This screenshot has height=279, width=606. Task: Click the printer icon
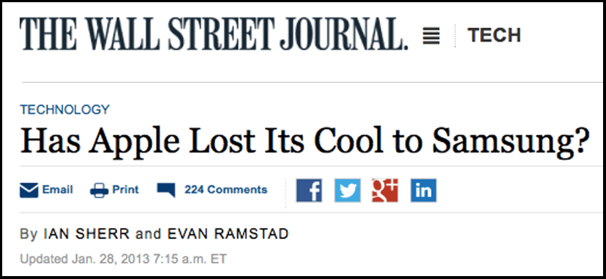(x=100, y=190)
